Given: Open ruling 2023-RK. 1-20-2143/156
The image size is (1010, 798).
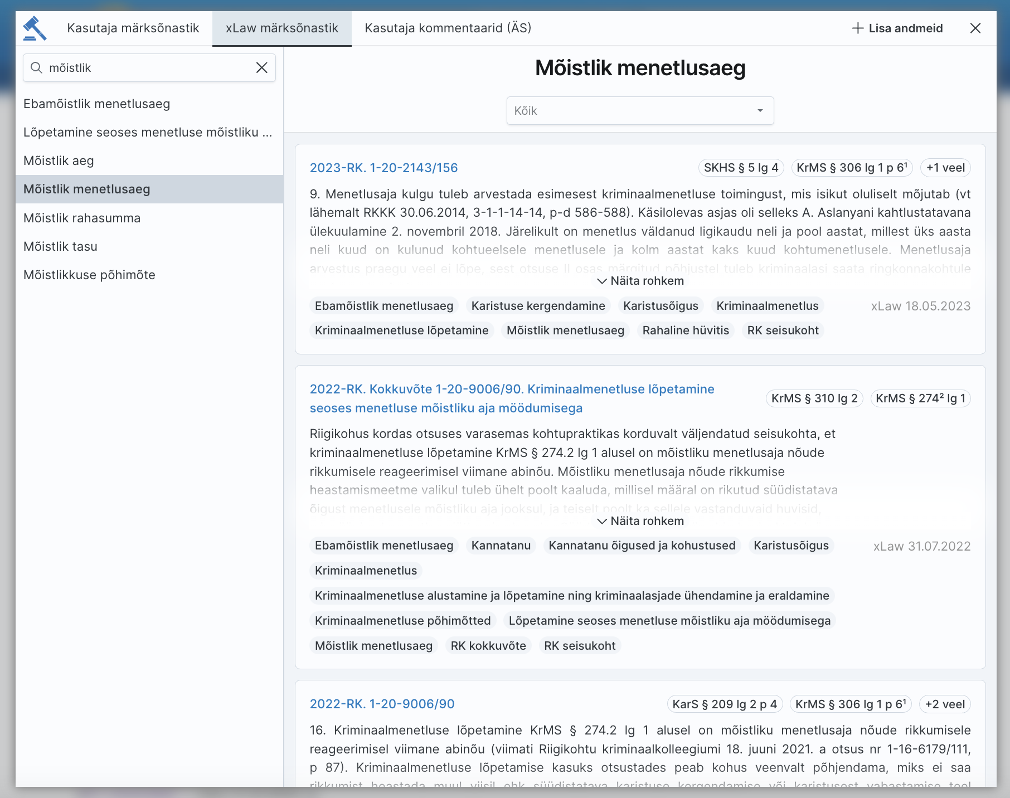Looking at the screenshot, I should pyautogui.click(x=384, y=167).
